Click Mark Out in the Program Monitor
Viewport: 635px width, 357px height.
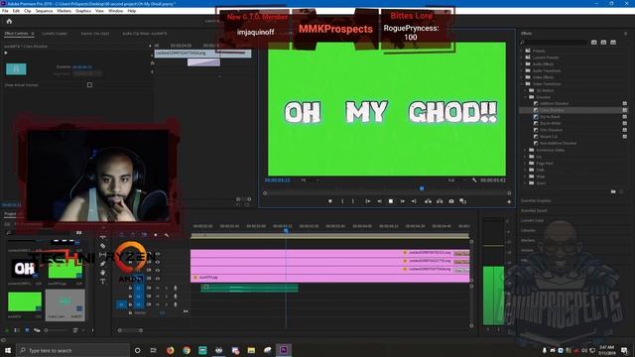[x=353, y=201]
